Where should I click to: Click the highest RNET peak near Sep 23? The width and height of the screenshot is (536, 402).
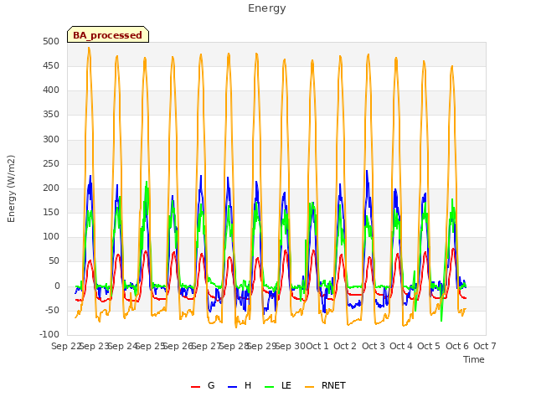89,48
